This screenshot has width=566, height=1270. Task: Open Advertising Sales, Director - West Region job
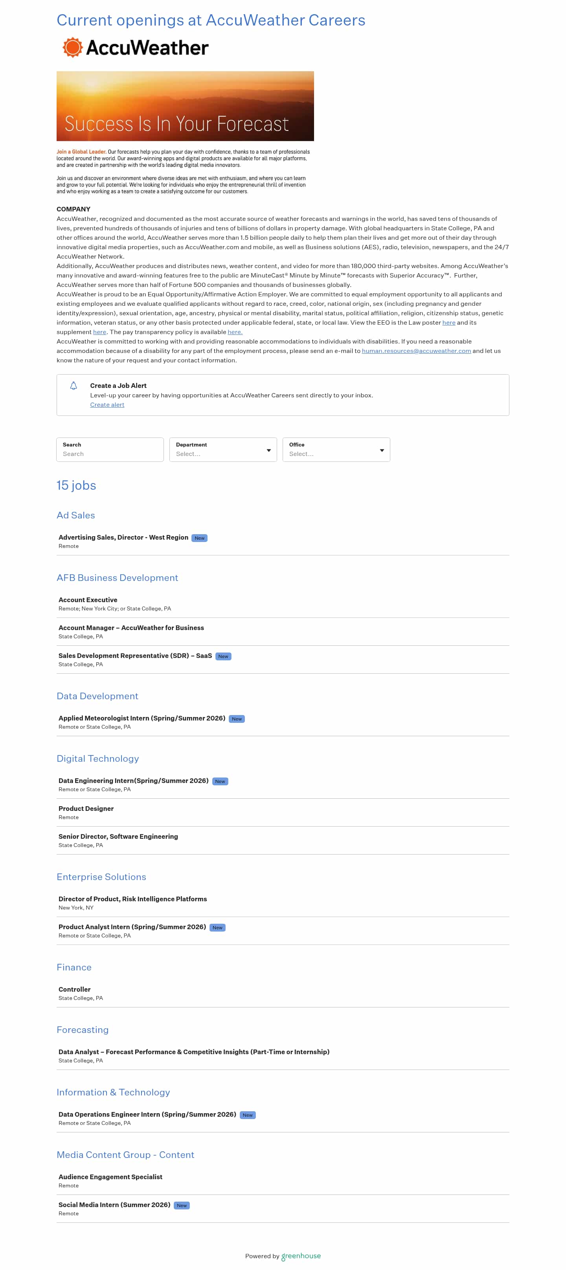[x=123, y=537]
